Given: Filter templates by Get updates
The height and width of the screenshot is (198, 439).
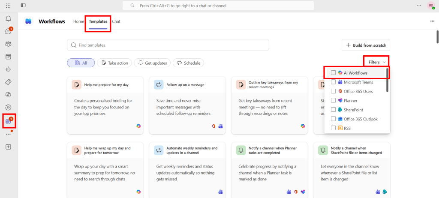Looking at the screenshot, I should [x=152, y=63].
